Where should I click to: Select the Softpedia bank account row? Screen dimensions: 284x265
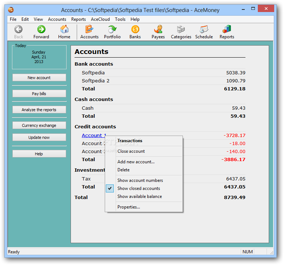pyautogui.click(x=163, y=73)
